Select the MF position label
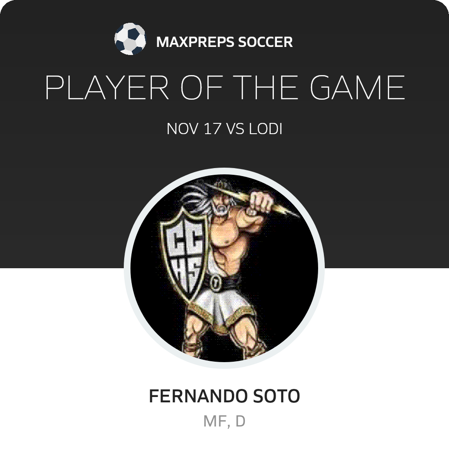Image resolution: width=449 pixels, height=456 pixels. (214, 421)
